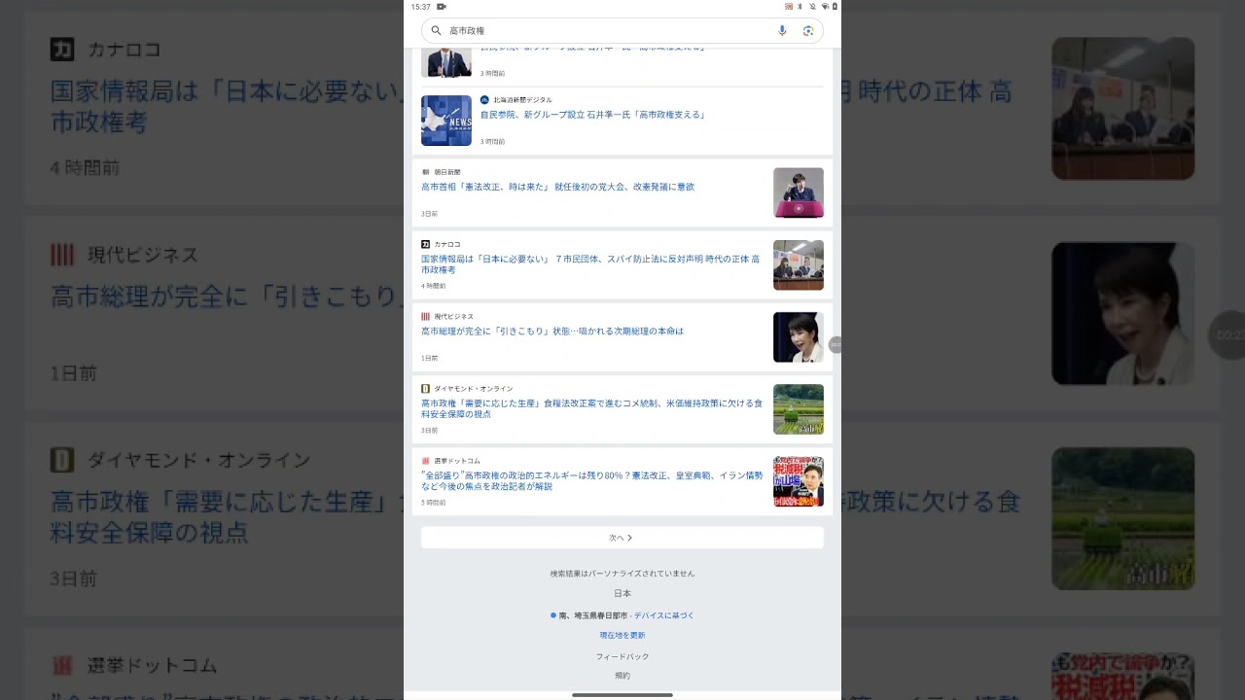Open the カナロコ headline about 国家情報局
This screenshot has height=700, width=1245.
(591, 264)
